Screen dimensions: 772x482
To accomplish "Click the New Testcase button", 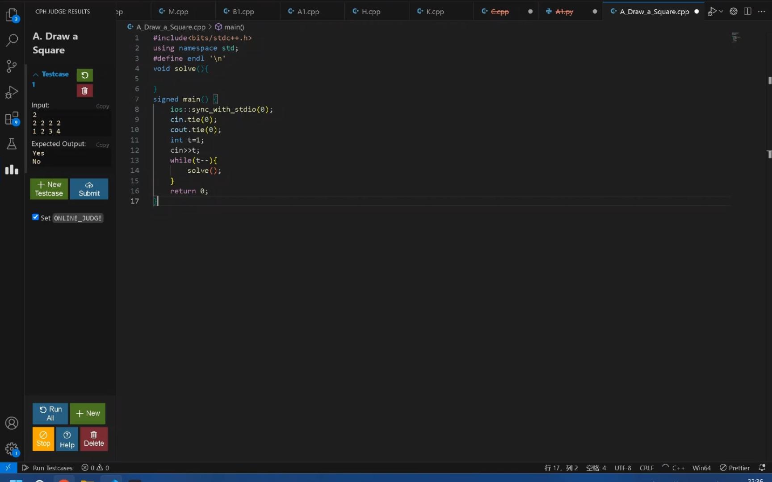I will (x=49, y=189).
